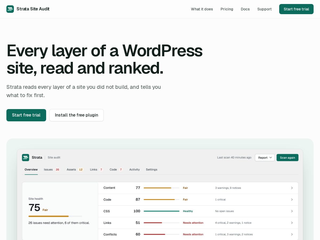Click the Strata logo in the audit dashboard
The image size is (320, 240).
(26, 158)
